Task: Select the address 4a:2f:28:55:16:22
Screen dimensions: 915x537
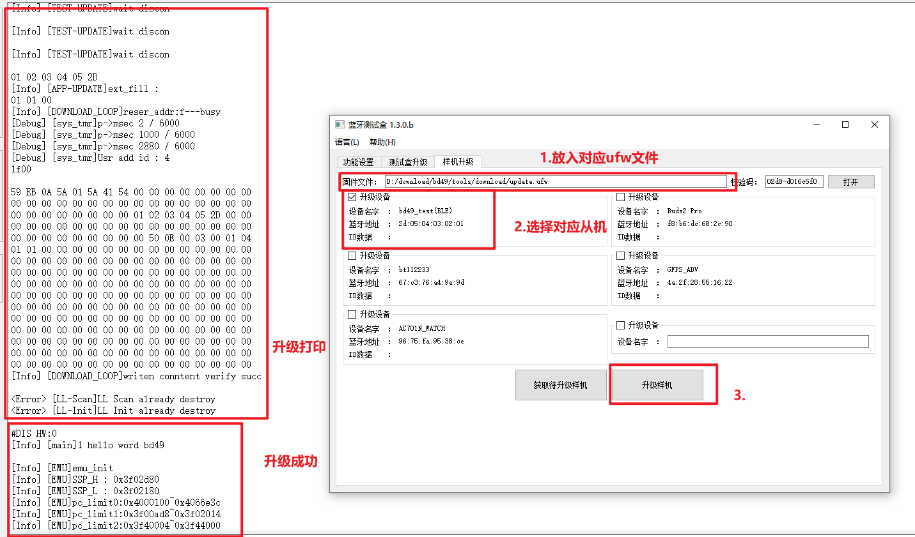Action: pos(700,283)
